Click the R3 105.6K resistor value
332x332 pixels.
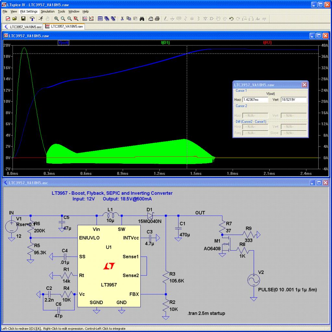click(x=177, y=281)
